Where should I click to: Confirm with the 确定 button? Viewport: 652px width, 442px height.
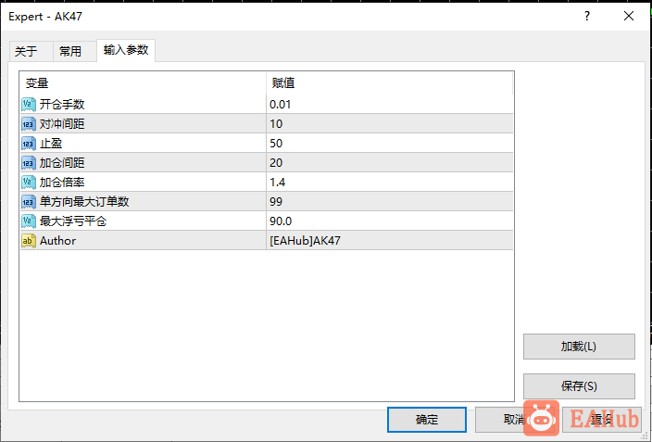click(x=427, y=420)
